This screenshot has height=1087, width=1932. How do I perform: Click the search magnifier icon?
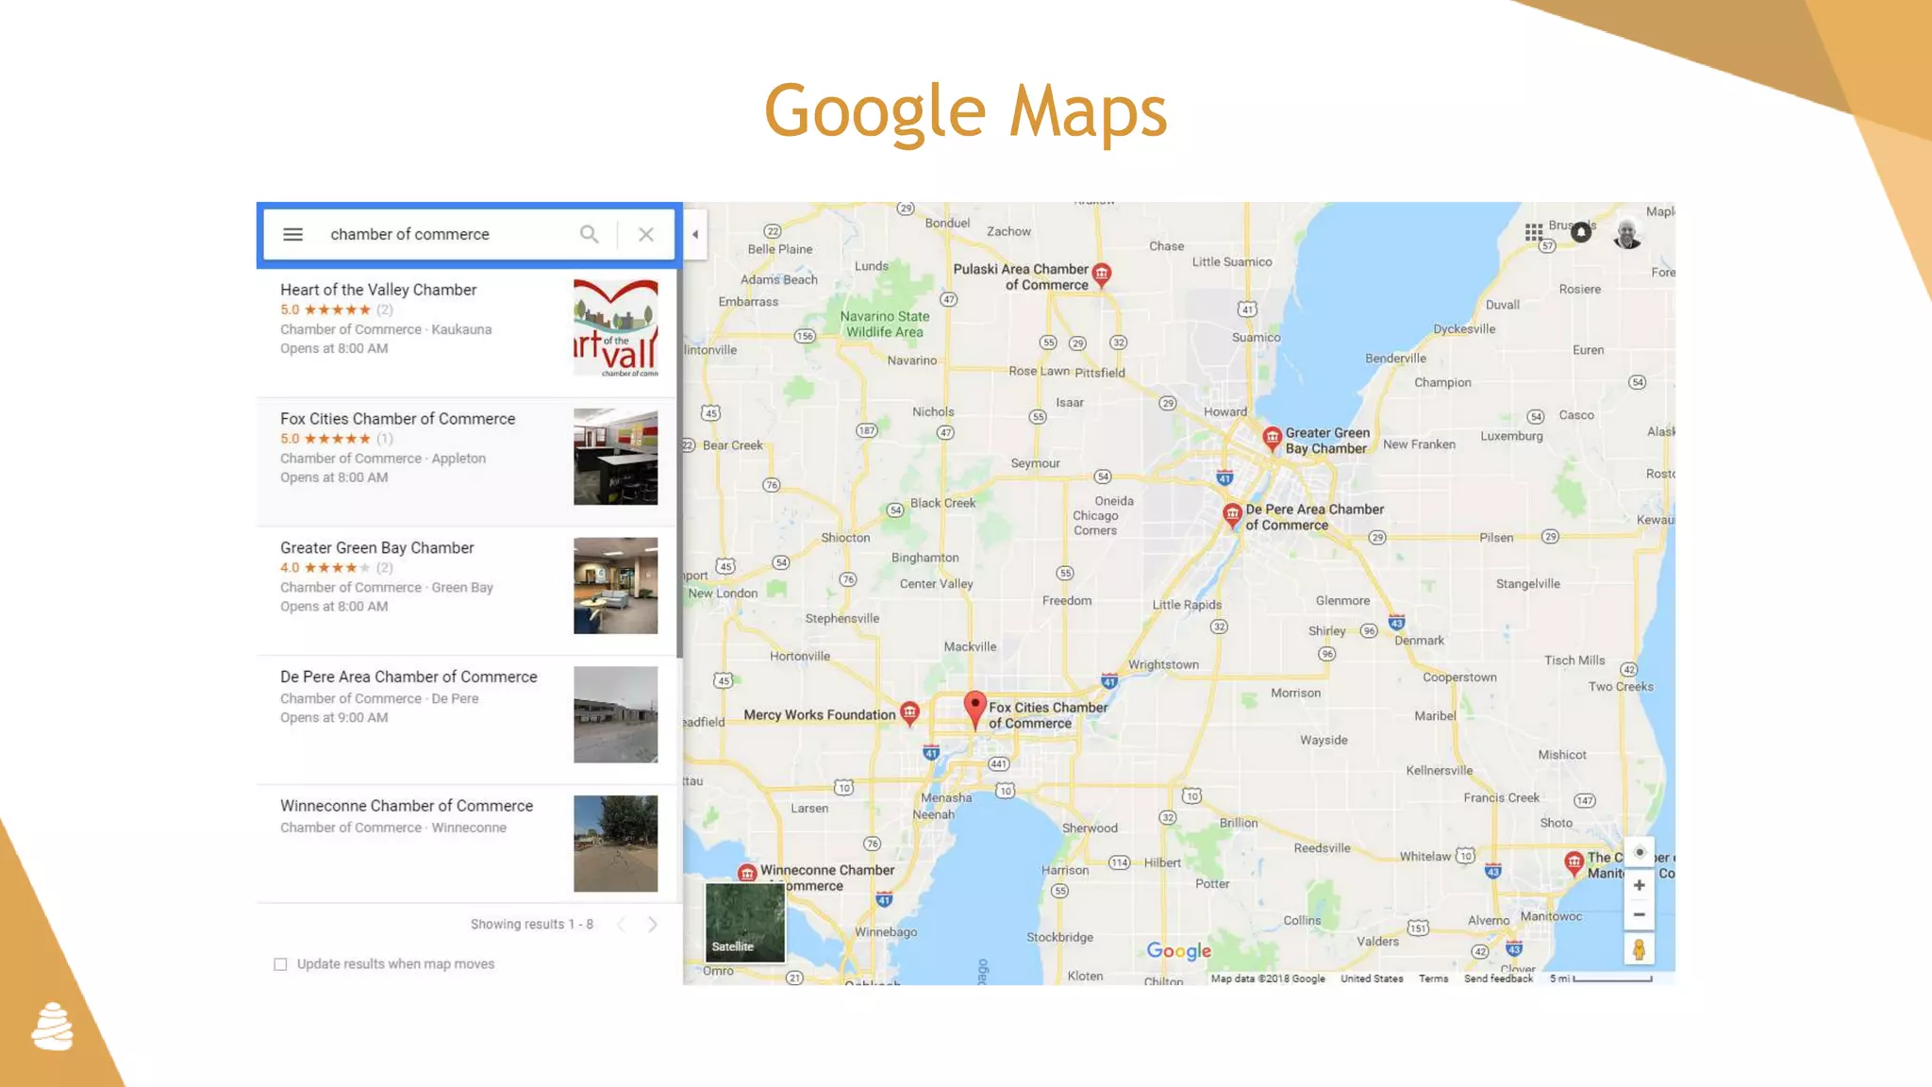point(589,234)
